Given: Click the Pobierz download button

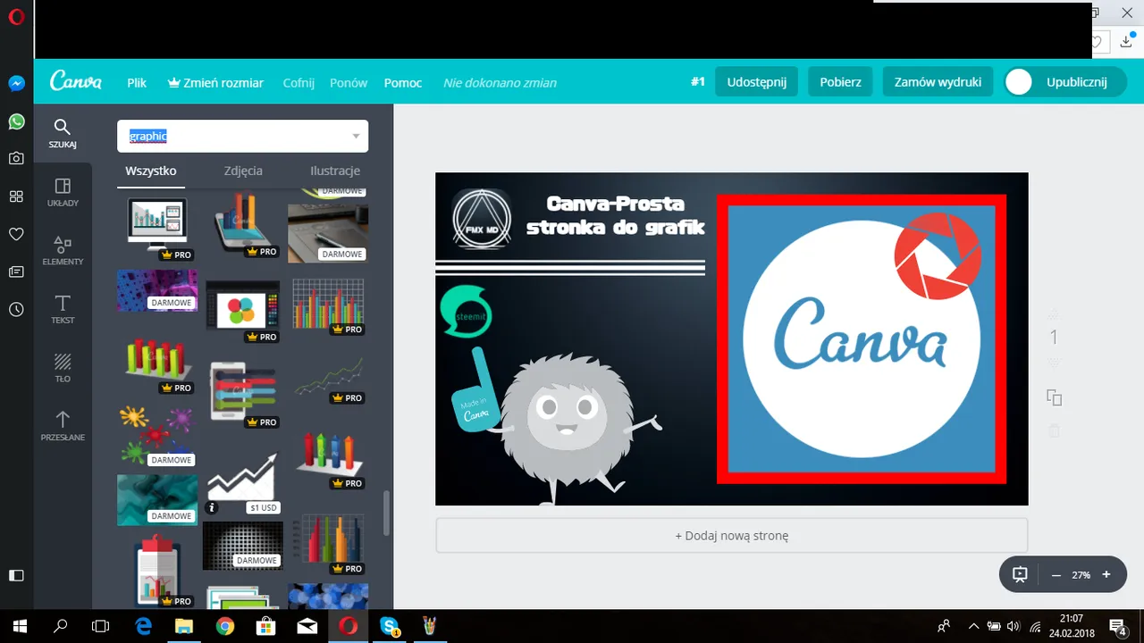Looking at the screenshot, I should [x=840, y=81].
